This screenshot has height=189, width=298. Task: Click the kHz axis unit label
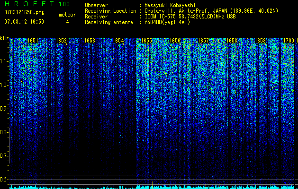(4, 38)
